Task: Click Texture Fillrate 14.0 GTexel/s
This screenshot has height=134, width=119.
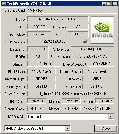Action: click(x=98, y=71)
